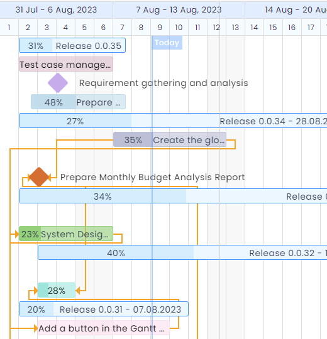Open Release 0.0.31 - 07.08.2023 bar
The width and height of the screenshot is (327, 339).
[x=104, y=309]
